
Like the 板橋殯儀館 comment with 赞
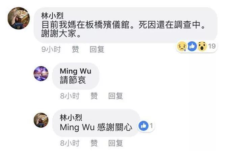click(x=76, y=49)
